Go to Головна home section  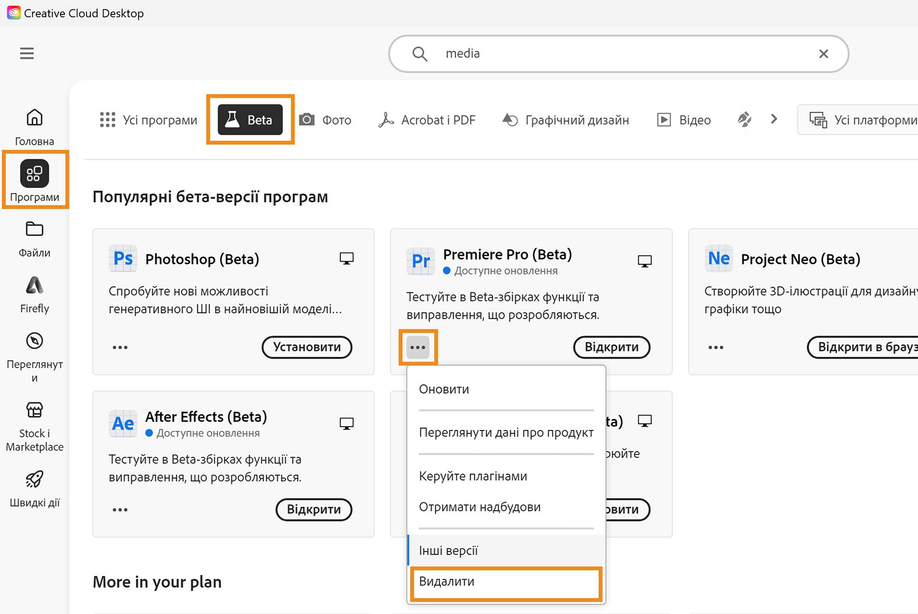[34, 127]
